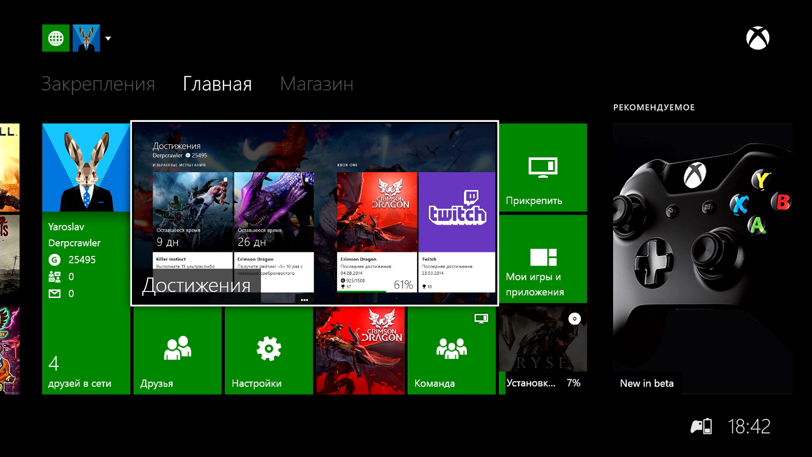Click the Derpcrawler gamertag on profile tile

tap(75, 243)
